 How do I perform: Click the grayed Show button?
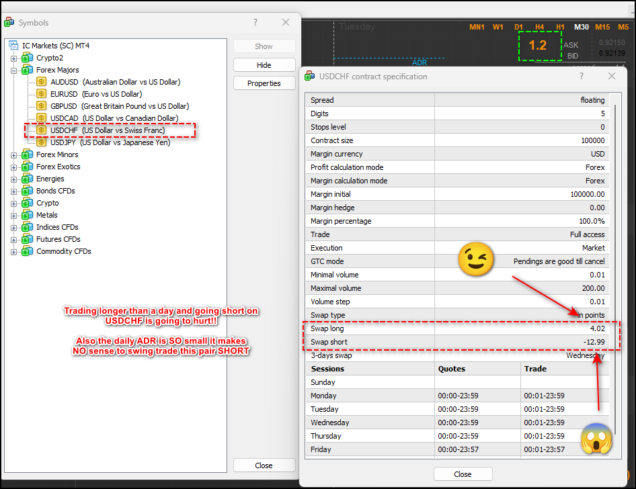point(264,46)
